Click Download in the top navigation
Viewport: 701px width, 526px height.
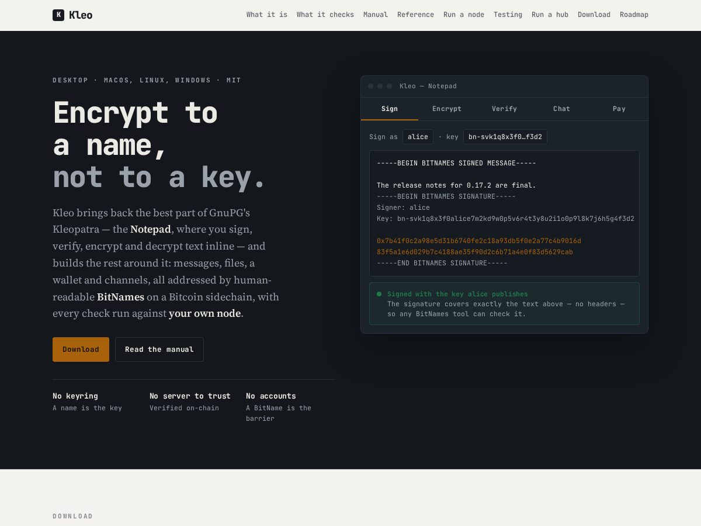pos(594,15)
